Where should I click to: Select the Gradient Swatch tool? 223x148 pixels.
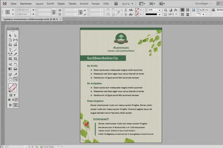tap(10, 69)
